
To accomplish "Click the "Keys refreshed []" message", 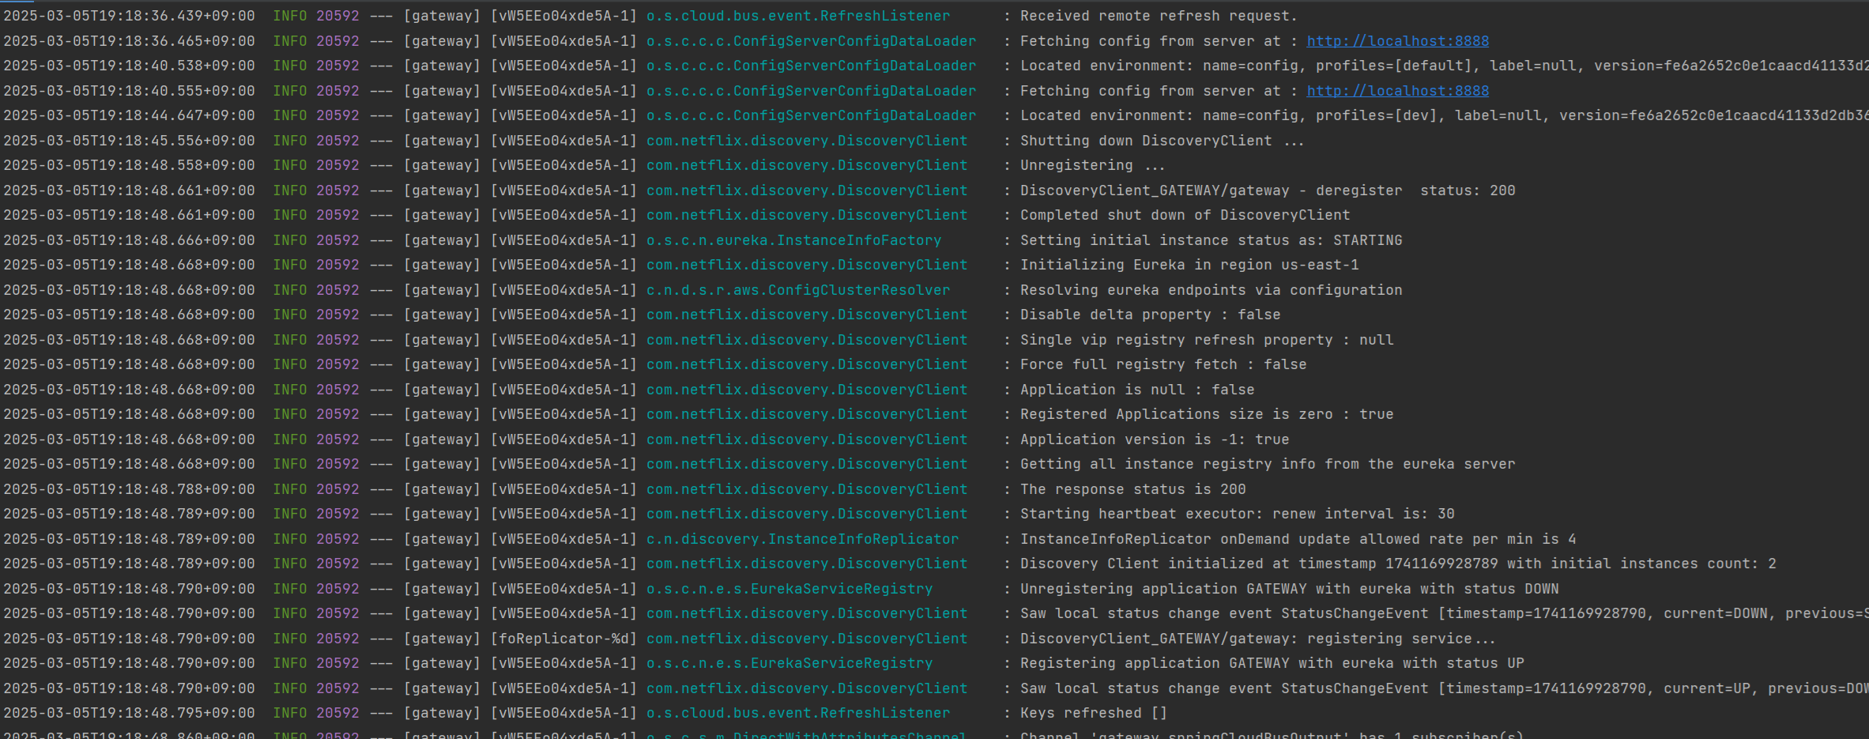I will [1093, 713].
